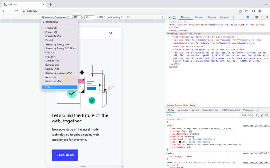Toggle the rendering emulations paintbrush icon in Styles
This screenshot has width=270, height=168.
(x=262, y=115)
